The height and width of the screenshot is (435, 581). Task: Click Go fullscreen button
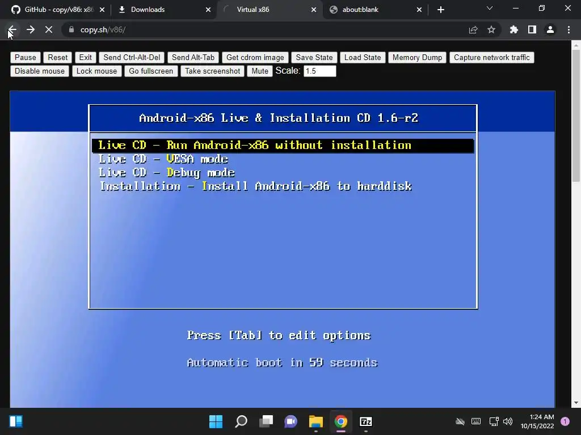click(151, 71)
